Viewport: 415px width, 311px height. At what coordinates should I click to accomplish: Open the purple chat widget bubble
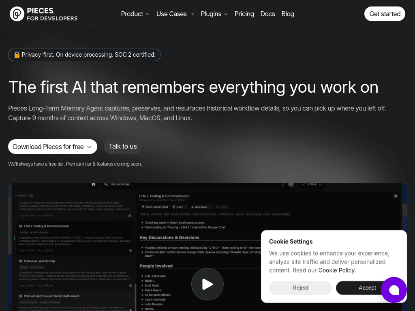(394, 290)
